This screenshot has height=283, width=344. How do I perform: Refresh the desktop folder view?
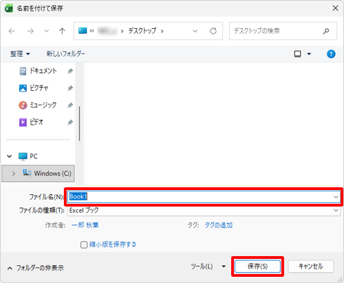click(x=213, y=31)
